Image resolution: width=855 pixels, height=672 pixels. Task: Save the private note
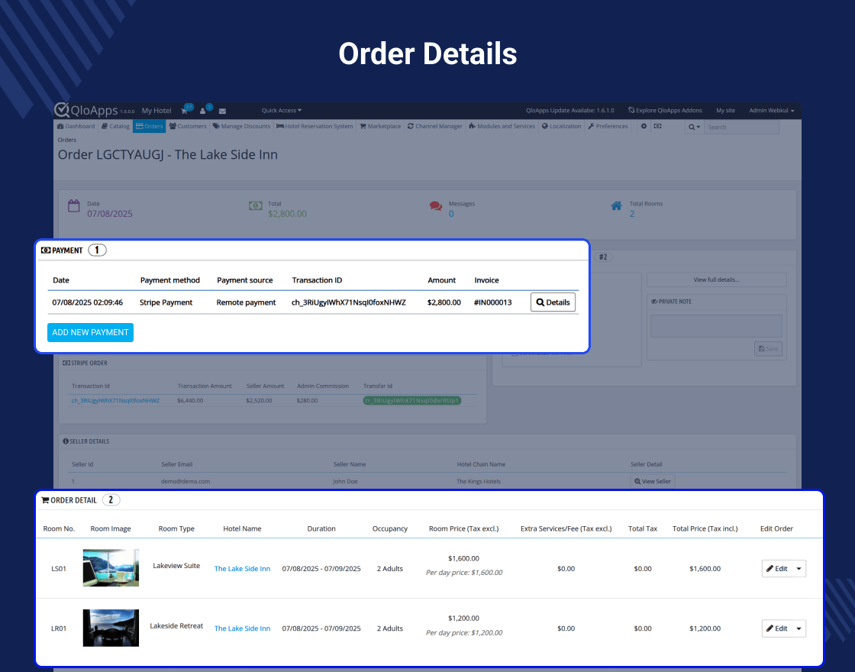click(768, 349)
